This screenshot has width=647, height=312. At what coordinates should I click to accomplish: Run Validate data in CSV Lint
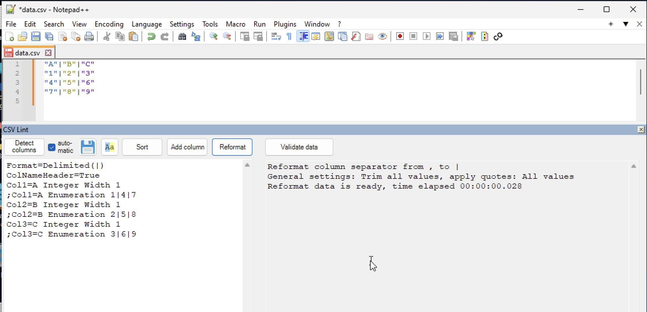(299, 147)
